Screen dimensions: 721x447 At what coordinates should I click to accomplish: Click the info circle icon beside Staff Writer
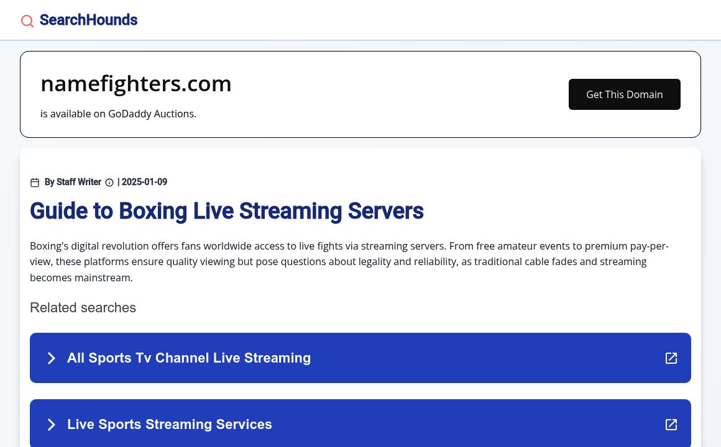pos(109,183)
